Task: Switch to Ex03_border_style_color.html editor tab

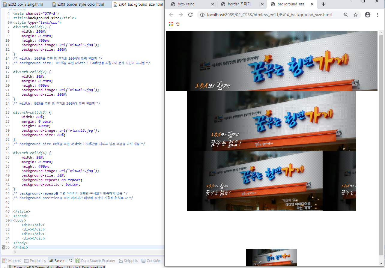Action: pyautogui.click(x=78, y=4)
